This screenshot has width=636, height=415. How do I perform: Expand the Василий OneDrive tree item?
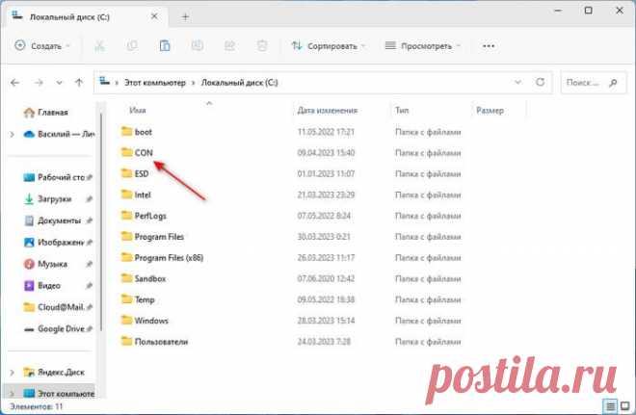click(13, 134)
